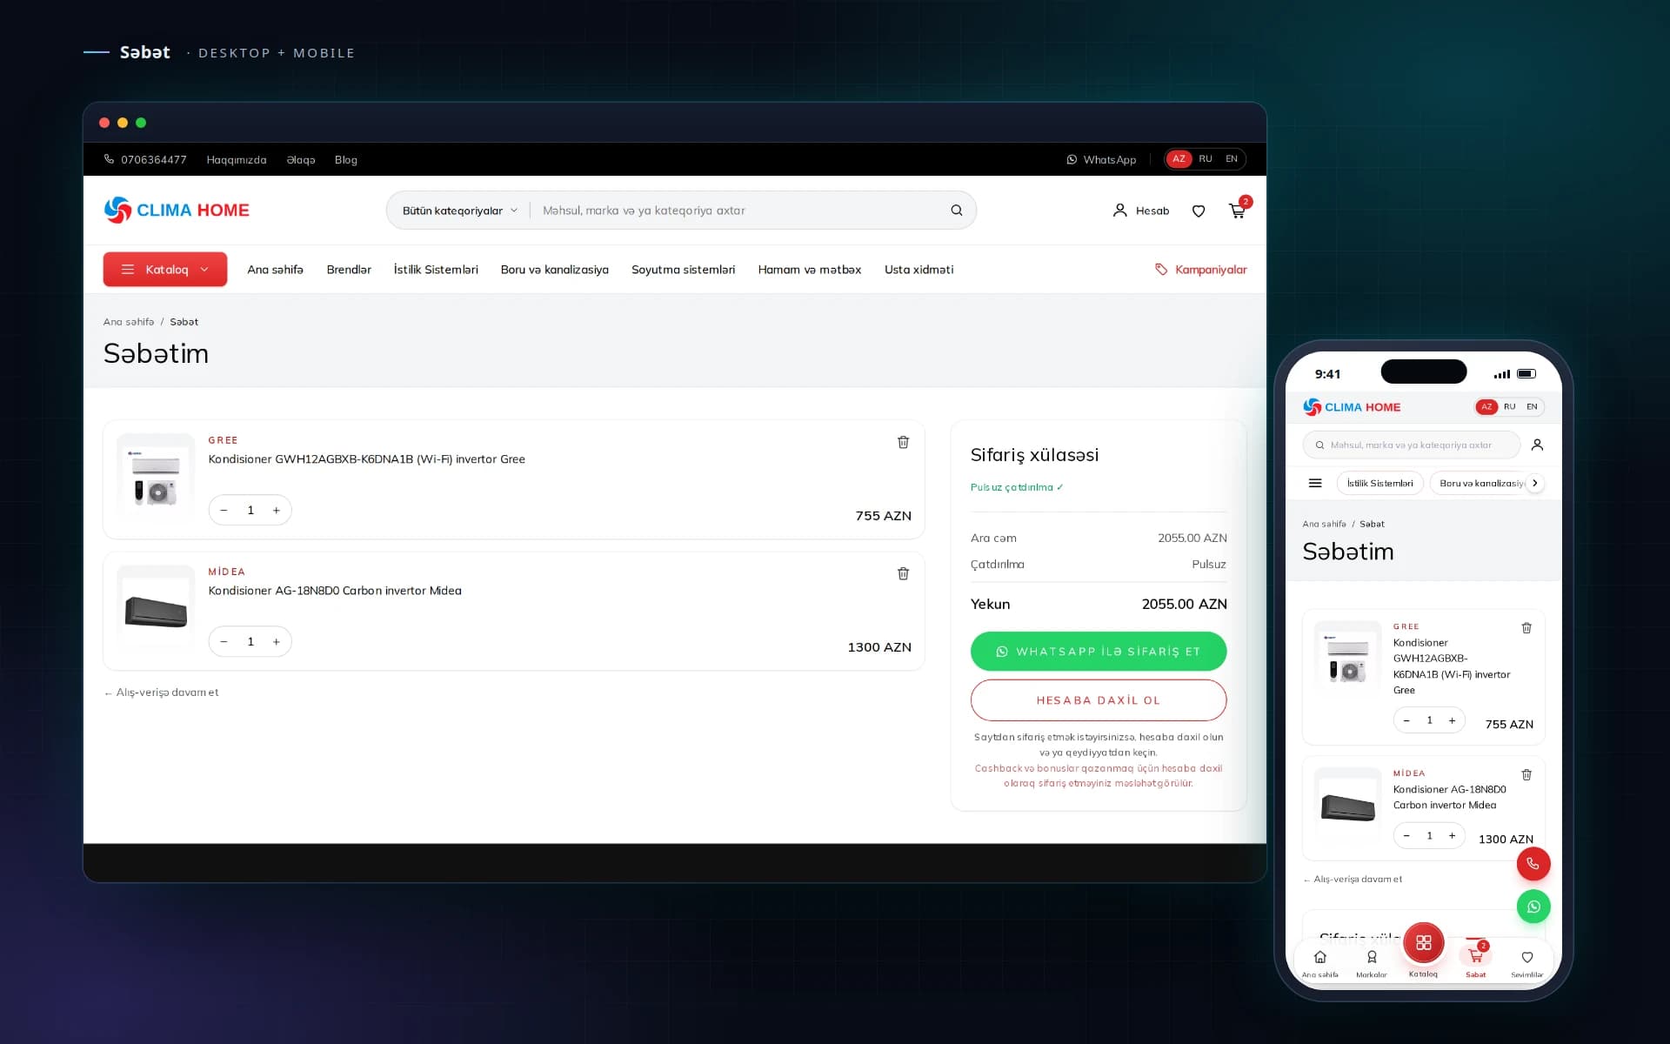Switch desktop language to RU

[x=1205, y=159]
